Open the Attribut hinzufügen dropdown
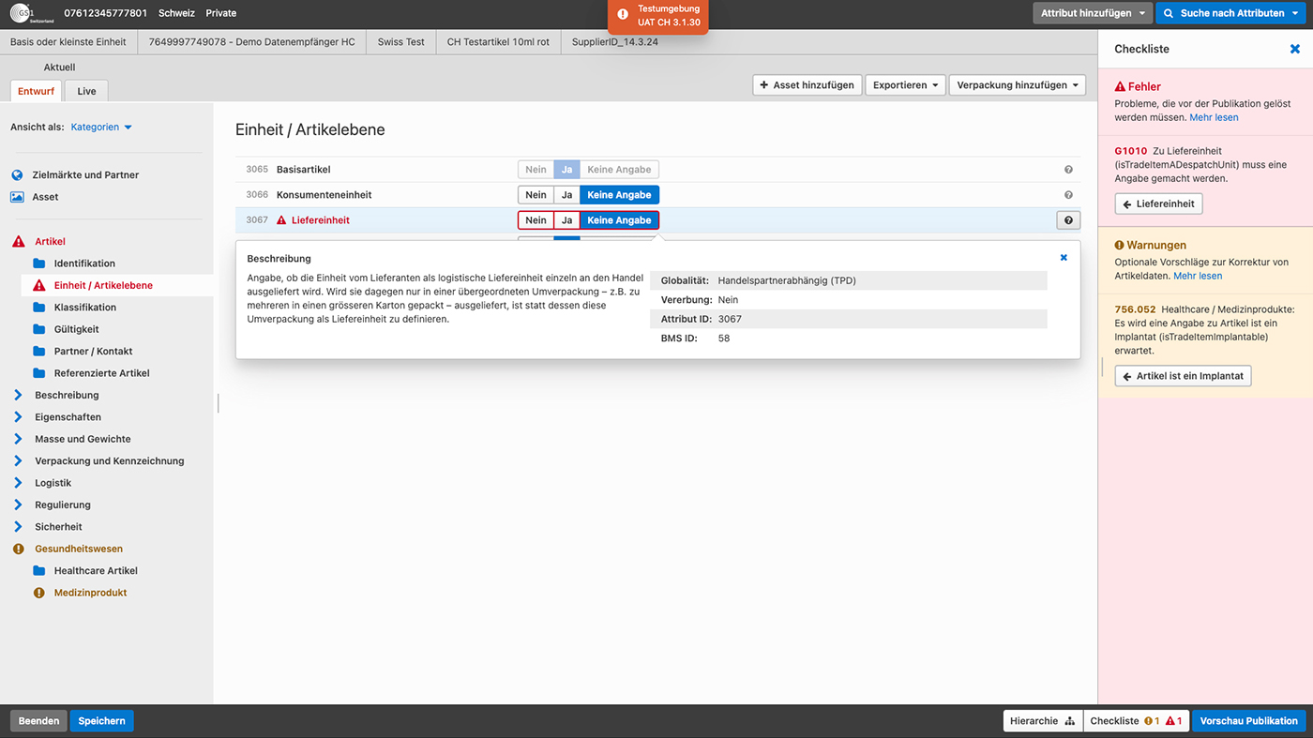This screenshot has width=1313, height=738. pyautogui.click(x=1093, y=13)
